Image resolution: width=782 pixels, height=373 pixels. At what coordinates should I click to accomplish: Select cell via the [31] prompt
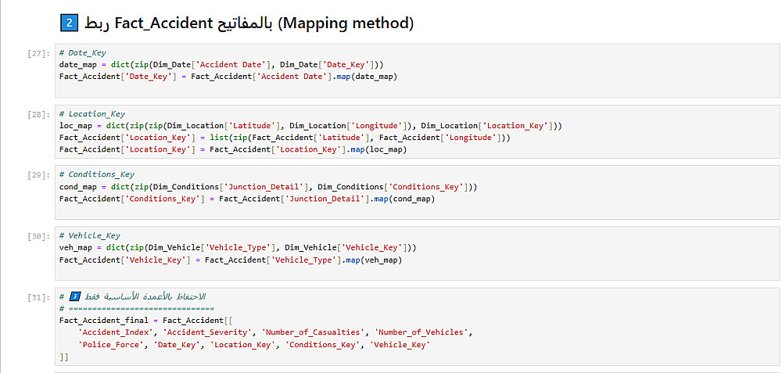[x=37, y=297]
